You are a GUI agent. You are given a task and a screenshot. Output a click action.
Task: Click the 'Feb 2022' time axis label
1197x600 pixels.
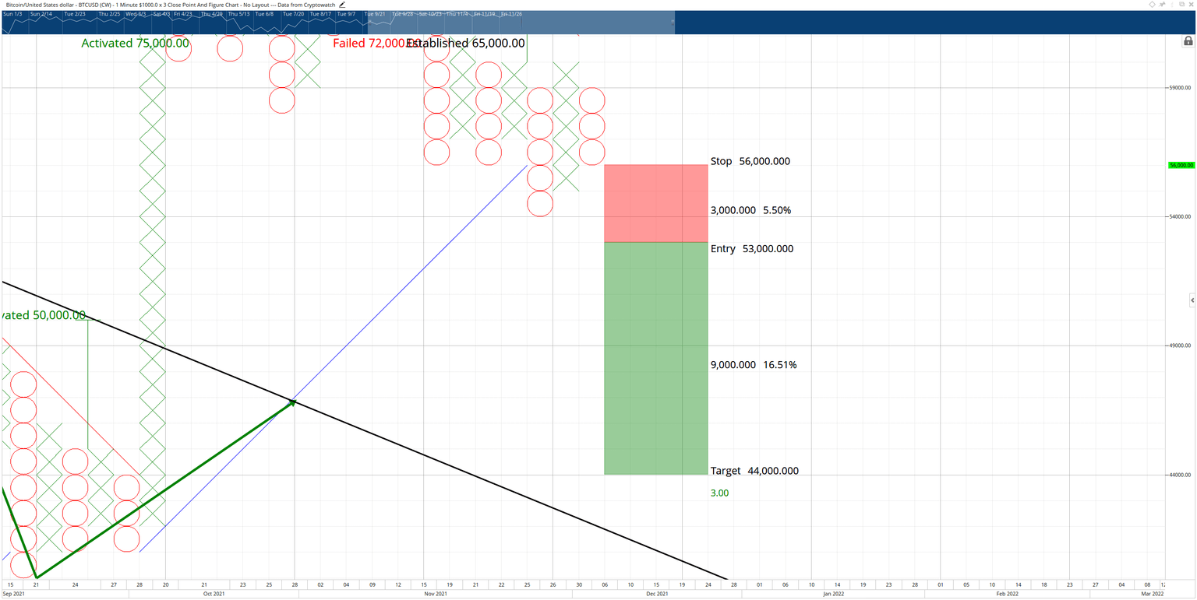(x=1007, y=594)
